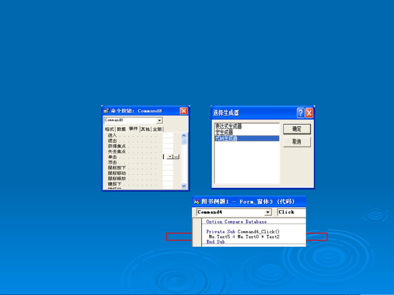
Task: Click the 失去焦点 event value field
Action: [168, 152]
